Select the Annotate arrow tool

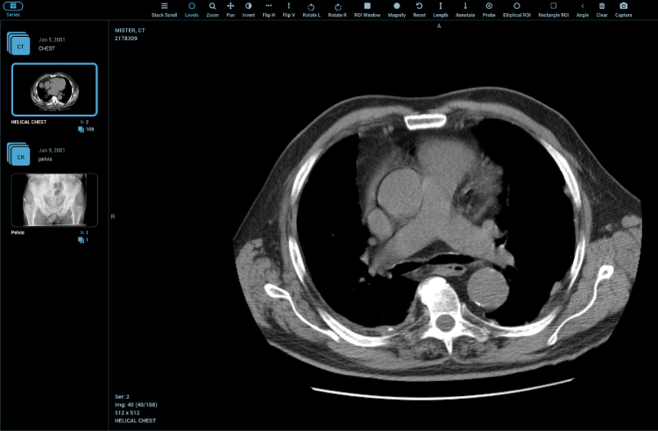pos(465,9)
